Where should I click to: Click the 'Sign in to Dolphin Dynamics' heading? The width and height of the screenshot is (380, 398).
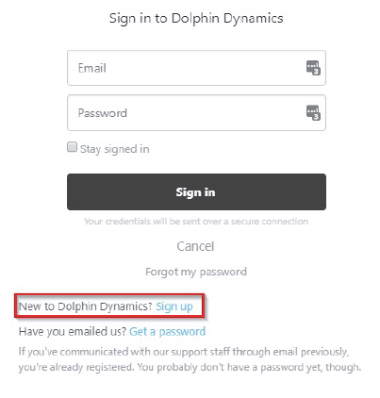click(x=196, y=18)
